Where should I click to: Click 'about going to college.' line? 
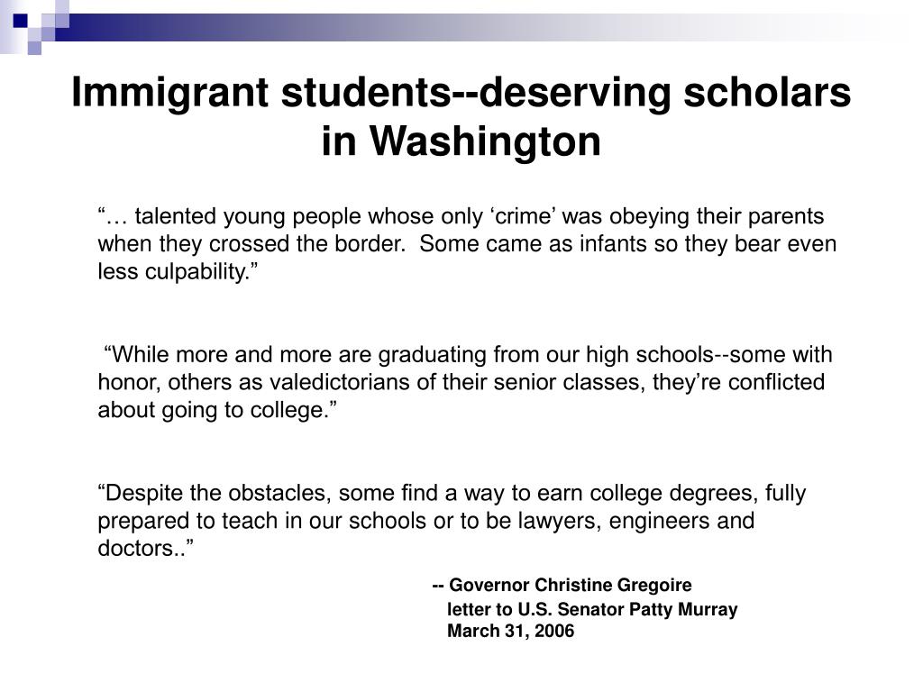218,410
